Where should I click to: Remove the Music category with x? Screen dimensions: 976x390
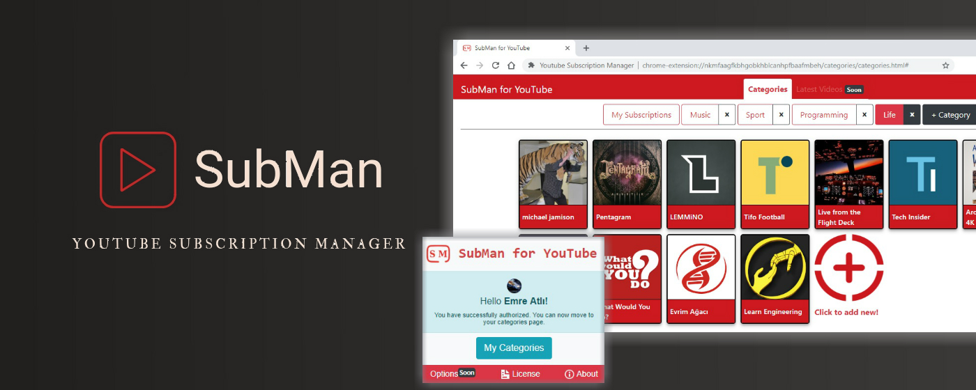[727, 115]
